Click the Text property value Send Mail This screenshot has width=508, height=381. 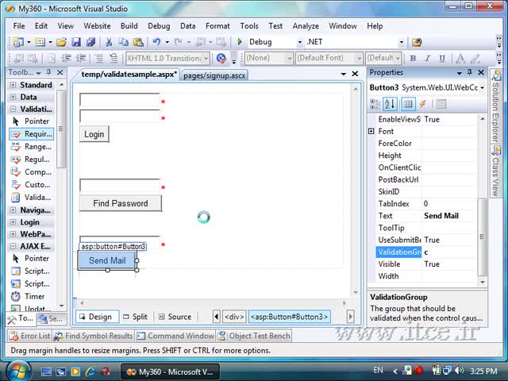point(441,216)
